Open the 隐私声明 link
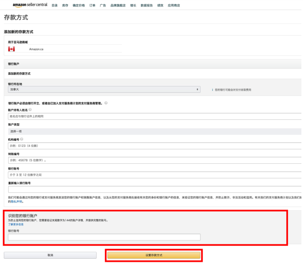This screenshot has width=303, height=263. (x=17, y=201)
